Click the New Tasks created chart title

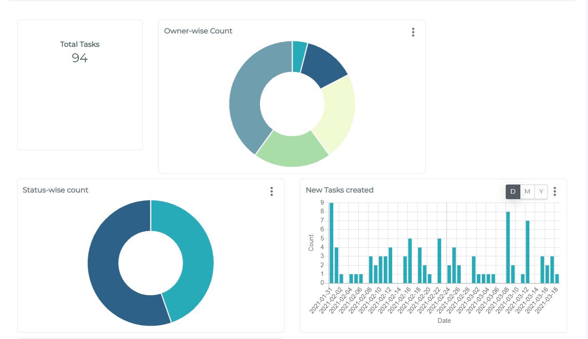(339, 190)
